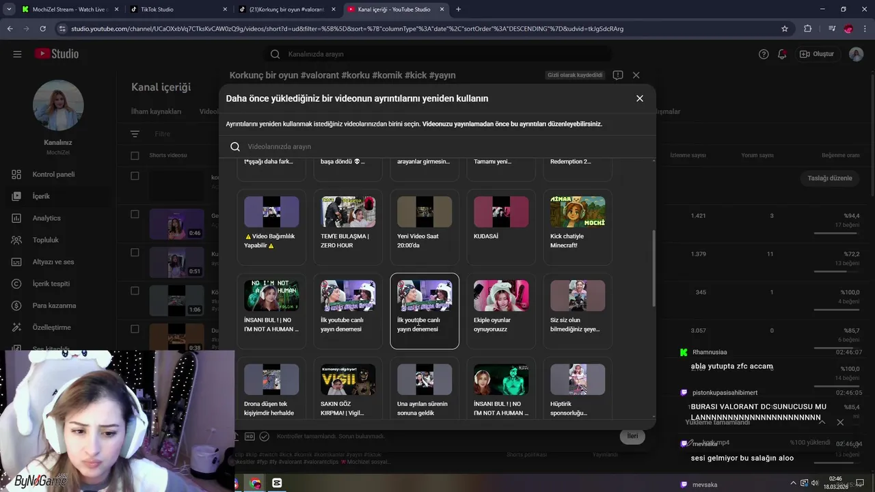Select the Video Bağımlılık Yapabilir card
This screenshot has height=492, width=875.
271,228
